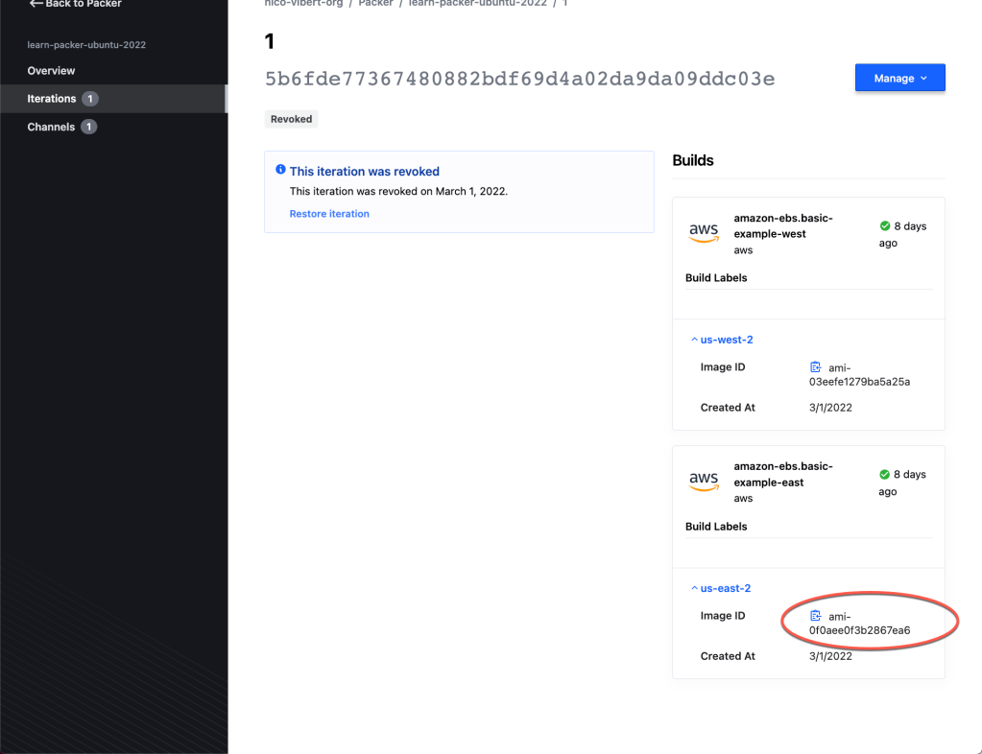
Task: Copy the us-east-2 AMI image ID
Action: coord(815,616)
